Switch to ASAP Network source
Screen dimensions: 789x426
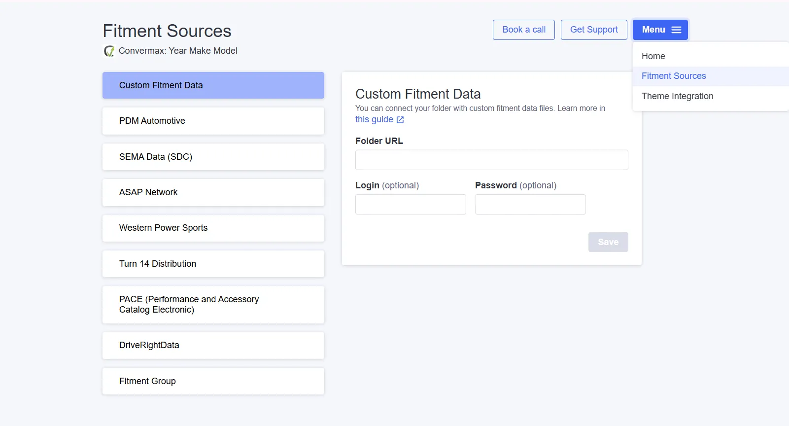[213, 192]
